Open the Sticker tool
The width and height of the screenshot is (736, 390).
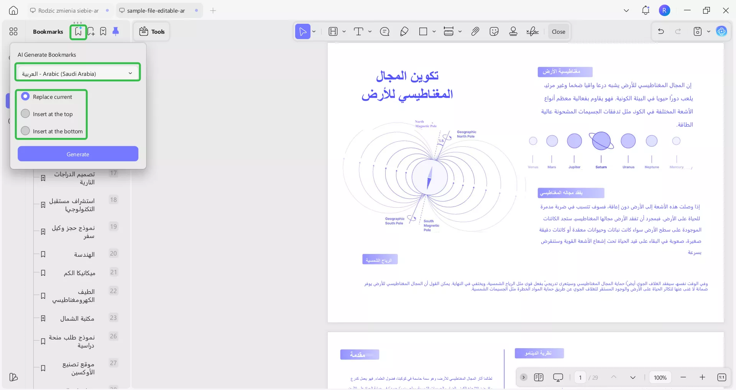494,31
